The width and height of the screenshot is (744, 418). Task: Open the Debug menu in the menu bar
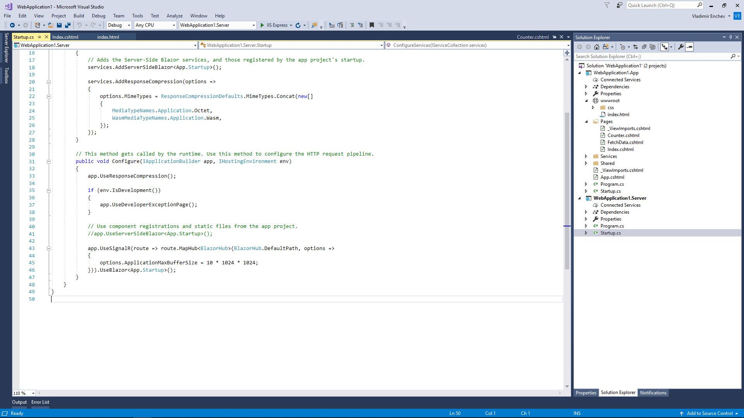click(98, 16)
